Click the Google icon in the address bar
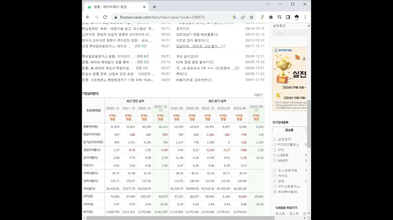 coord(234,17)
